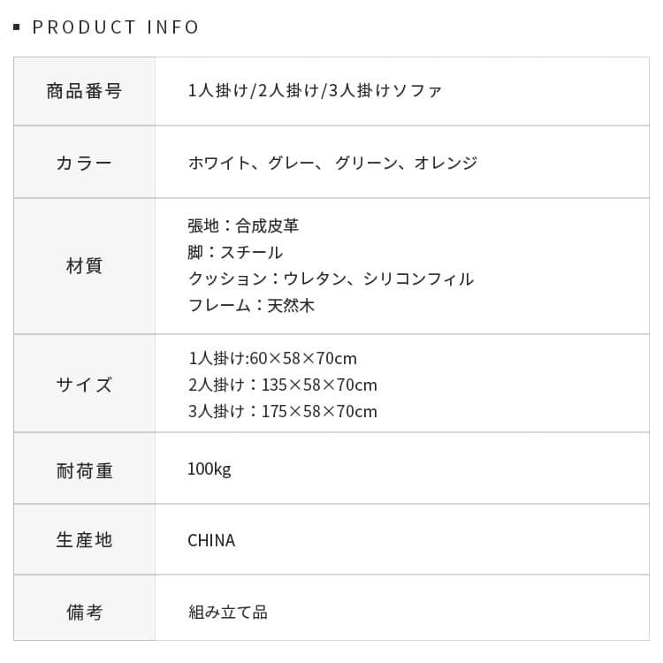This screenshot has height=663, width=663.
Task: Click the 1人掛け:60×58×70cm size line
Action: (272, 359)
